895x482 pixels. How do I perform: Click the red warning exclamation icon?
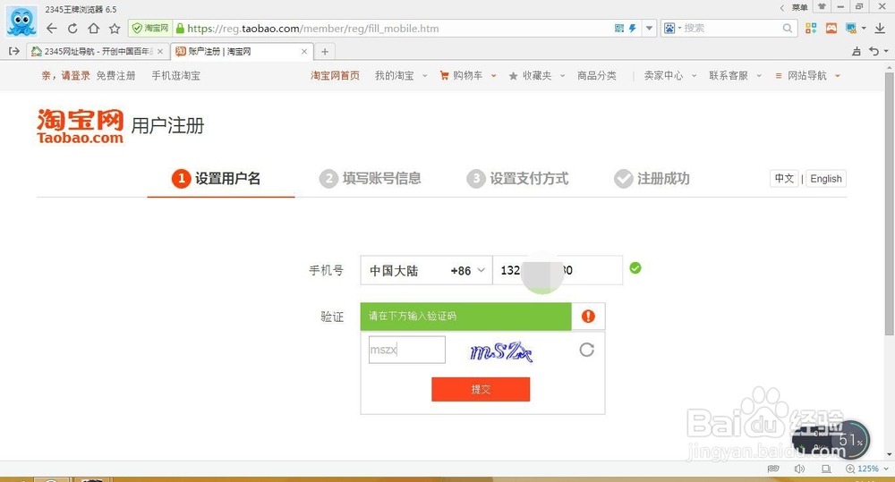(588, 316)
